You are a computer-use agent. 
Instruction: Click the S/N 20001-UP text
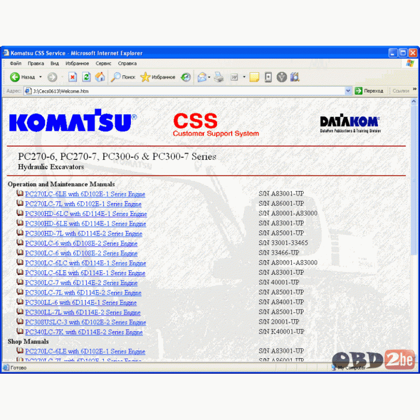[x=278, y=321]
